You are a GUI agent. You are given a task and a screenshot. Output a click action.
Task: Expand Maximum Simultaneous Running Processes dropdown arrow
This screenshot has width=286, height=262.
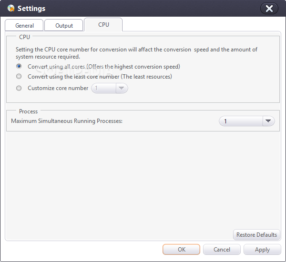pyautogui.click(x=268, y=121)
